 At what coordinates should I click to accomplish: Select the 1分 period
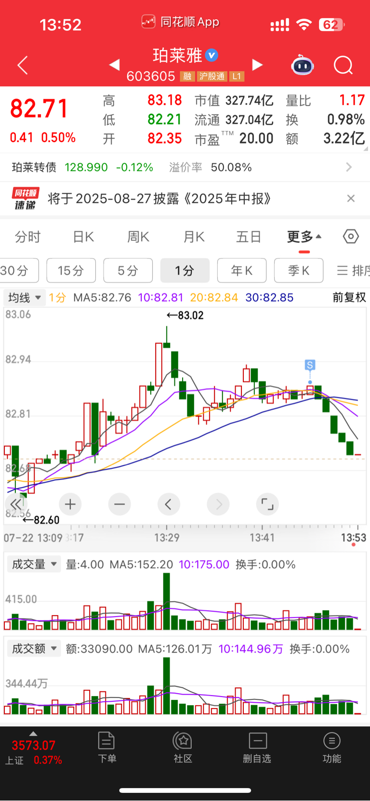pyautogui.click(x=185, y=271)
